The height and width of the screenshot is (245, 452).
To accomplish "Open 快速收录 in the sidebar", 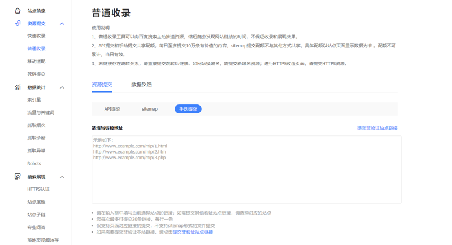I will coord(36,36).
